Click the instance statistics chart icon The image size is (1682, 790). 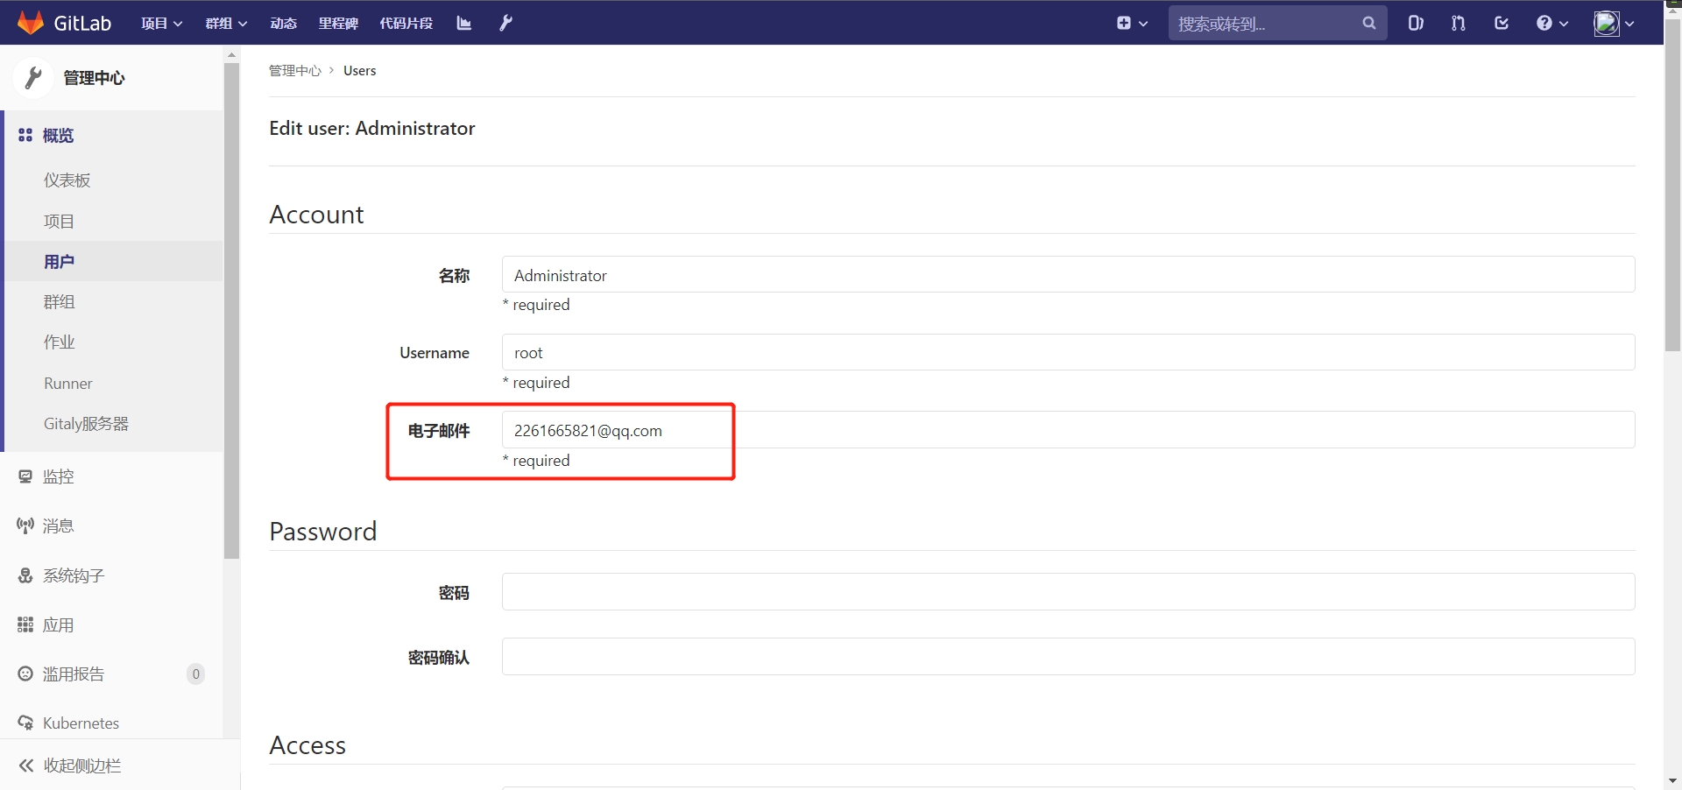[x=463, y=23]
